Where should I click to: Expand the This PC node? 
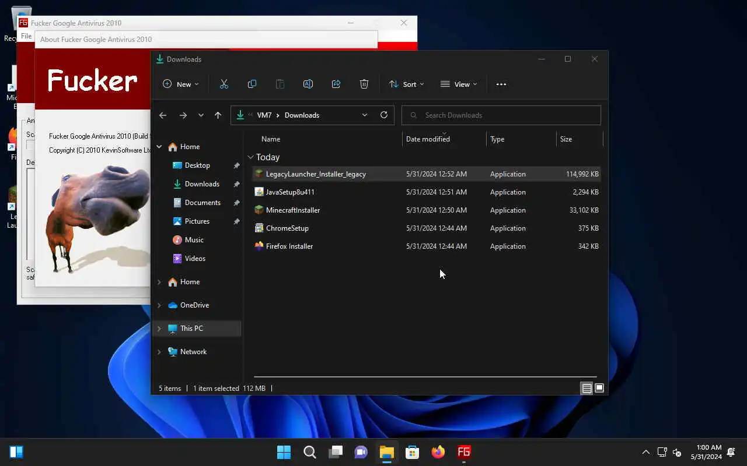159,329
